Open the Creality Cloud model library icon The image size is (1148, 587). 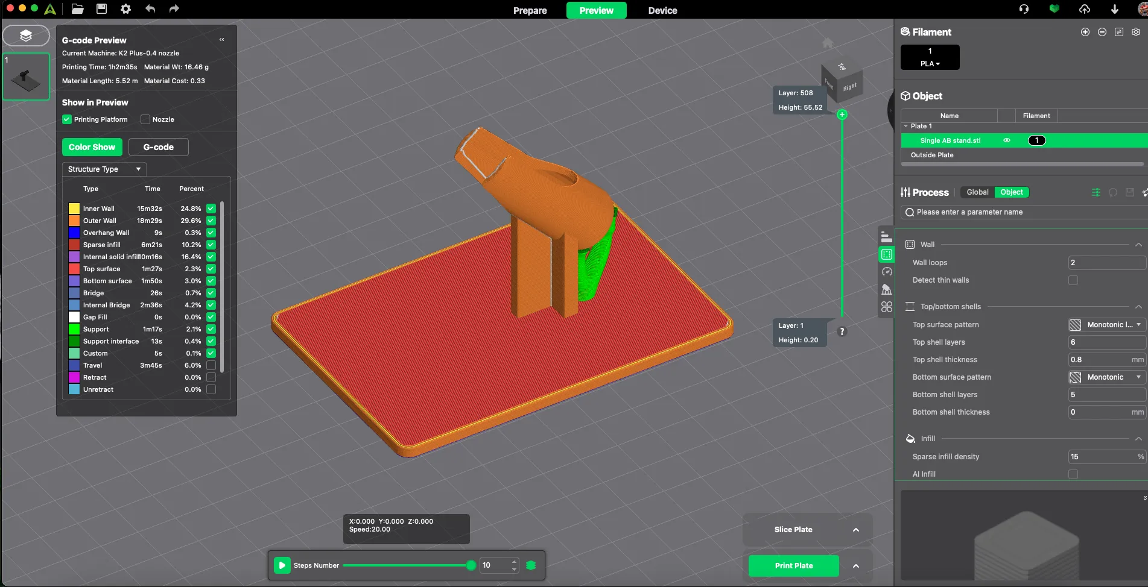[1054, 9]
